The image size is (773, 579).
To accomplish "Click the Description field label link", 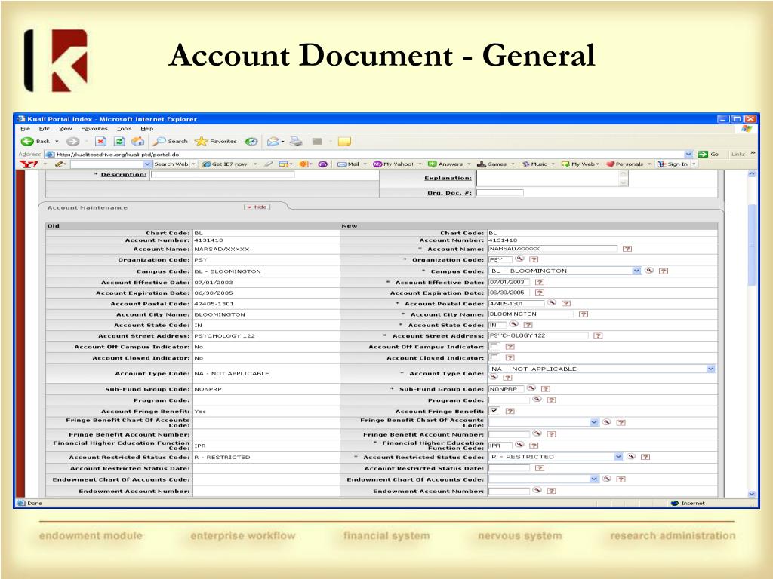I will pyautogui.click(x=123, y=174).
